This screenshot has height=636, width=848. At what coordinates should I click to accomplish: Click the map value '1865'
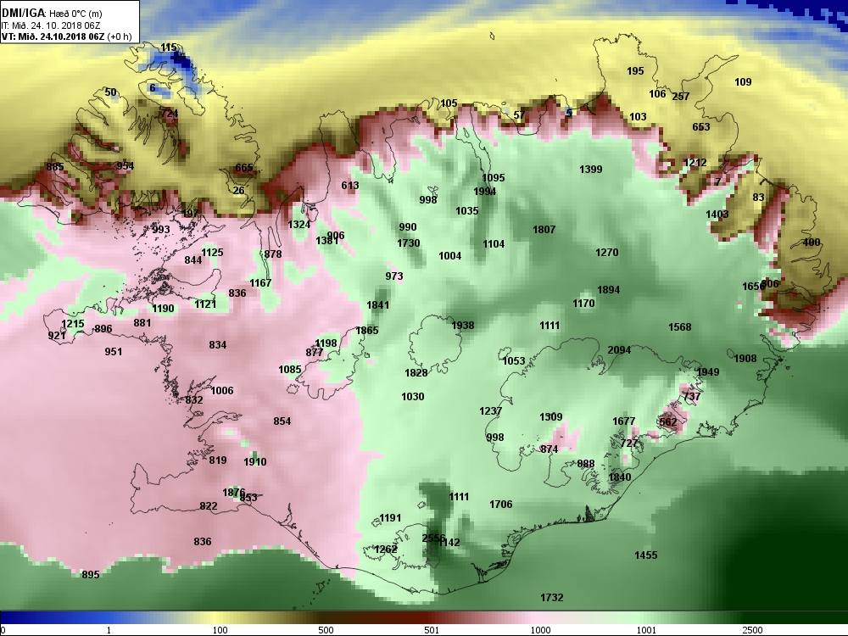point(367,330)
